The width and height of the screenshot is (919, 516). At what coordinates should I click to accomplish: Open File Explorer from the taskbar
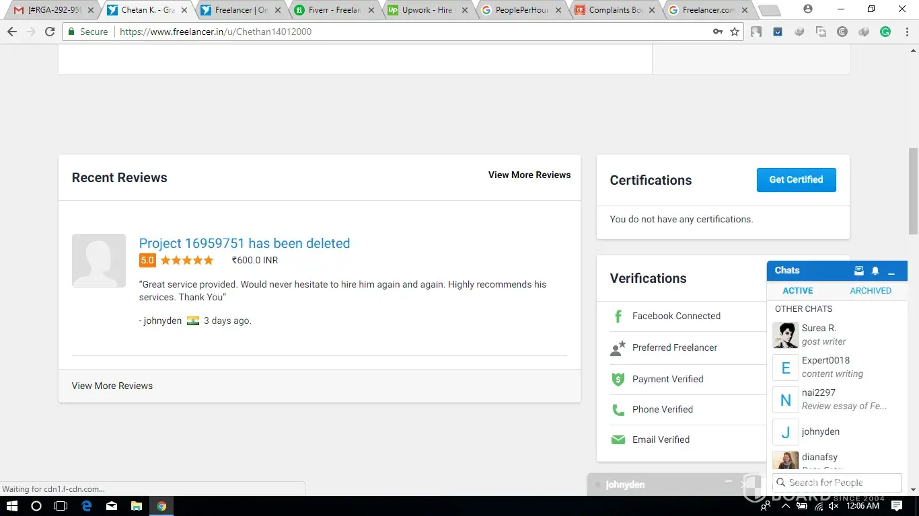pyautogui.click(x=136, y=506)
